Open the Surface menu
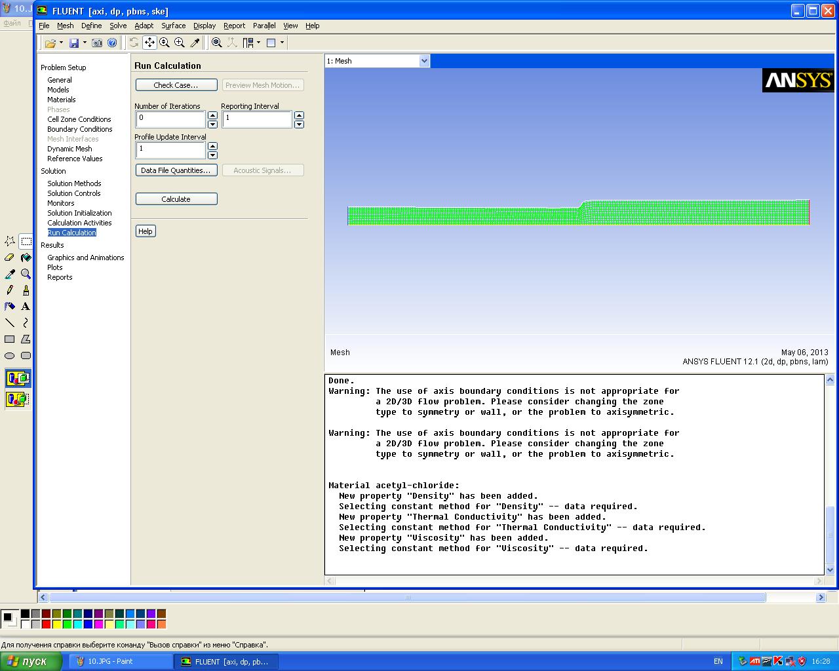Screen dimensions: 839x671 tap(173, 26)
